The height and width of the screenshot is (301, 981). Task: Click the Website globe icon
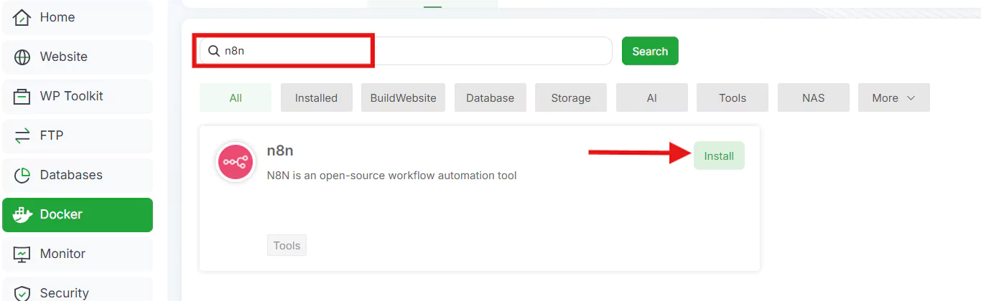pyautogui.click(x=22, y=57)
